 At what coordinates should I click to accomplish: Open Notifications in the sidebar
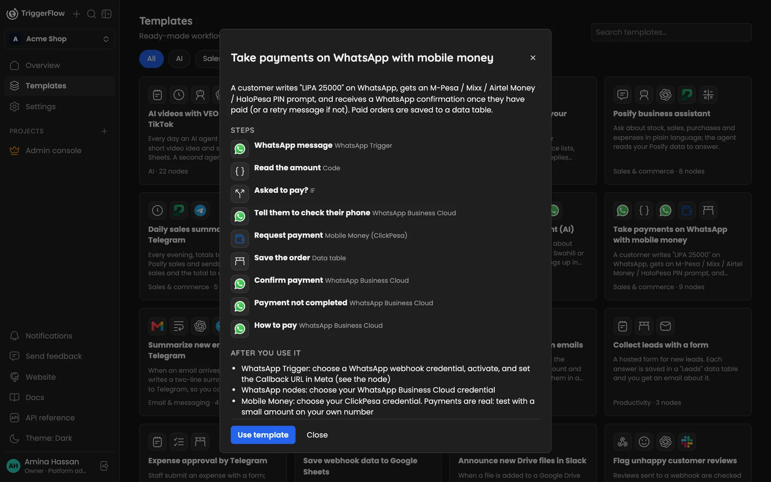[x=60, y=336]
